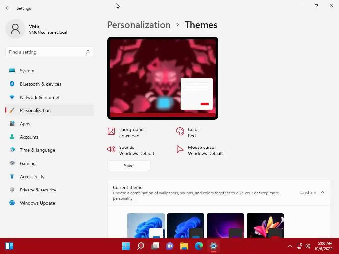Show hidden system tray icons
Screen dimensions: 339x254
tap(290, 246)
